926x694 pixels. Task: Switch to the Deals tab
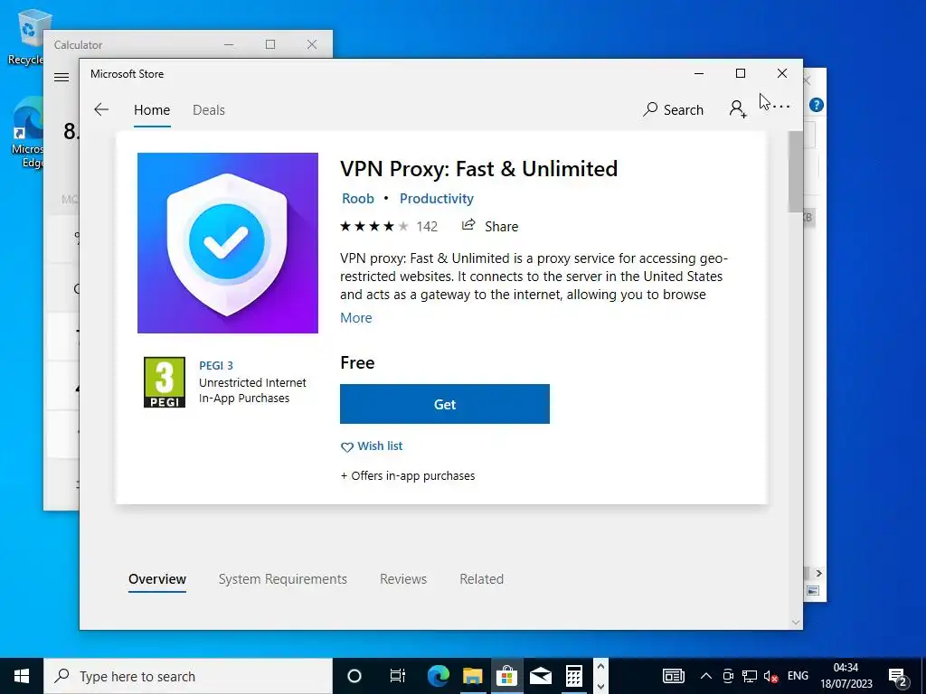[x=209, y=109]
